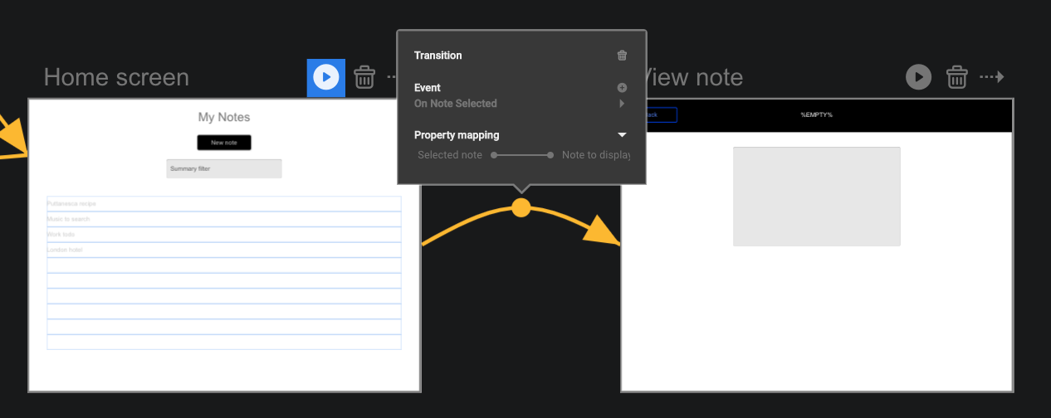1051x418 pixels.
Task: Delete Home screen using its trash icon
Action: 364,77
